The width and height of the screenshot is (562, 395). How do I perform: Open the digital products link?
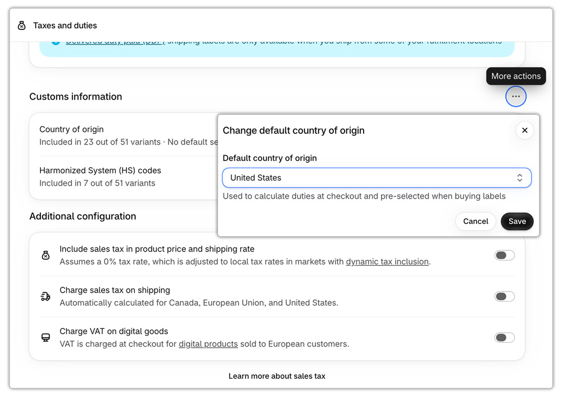pos(208,344)
